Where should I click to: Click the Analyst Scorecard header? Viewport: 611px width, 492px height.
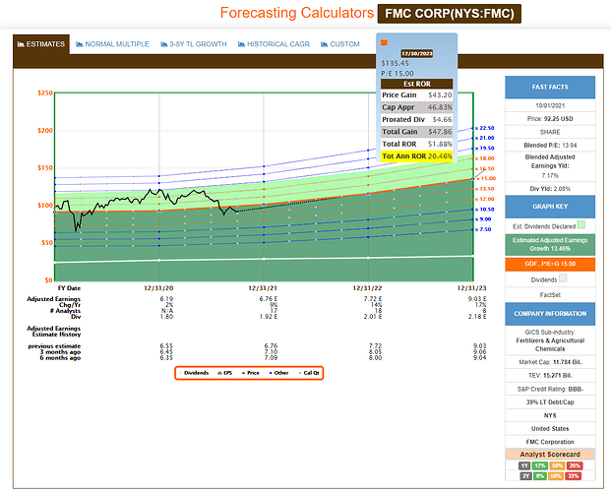(550, 455)
